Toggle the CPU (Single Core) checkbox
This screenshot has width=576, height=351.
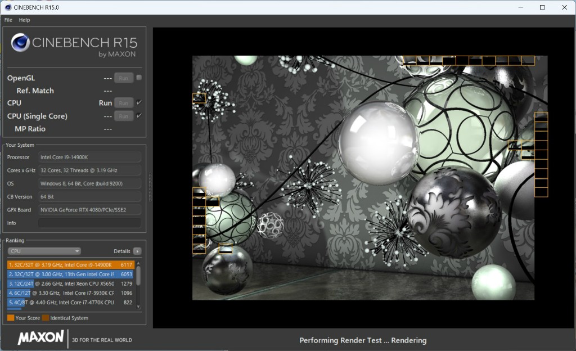point(139,115)
